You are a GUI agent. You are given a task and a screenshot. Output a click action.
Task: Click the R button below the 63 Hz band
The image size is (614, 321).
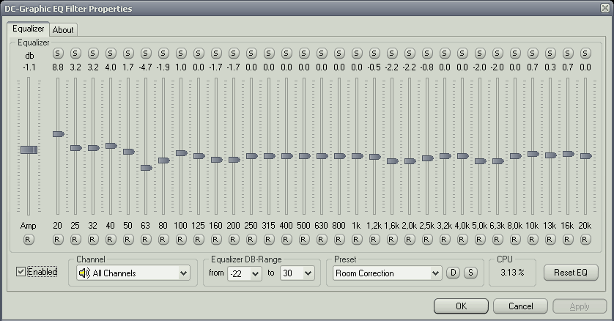(x=146, y=239)
